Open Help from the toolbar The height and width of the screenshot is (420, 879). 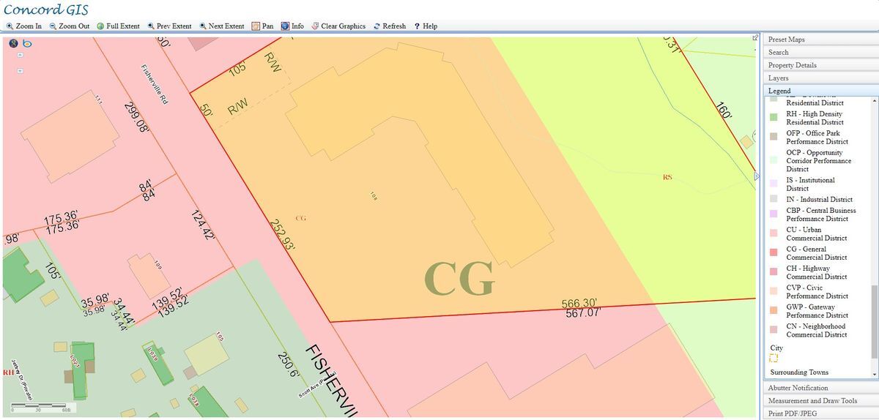point(426,26)
